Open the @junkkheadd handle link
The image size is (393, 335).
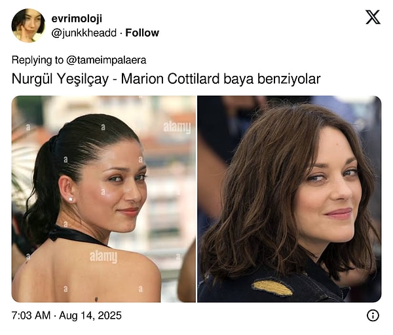tap(84, 33)
